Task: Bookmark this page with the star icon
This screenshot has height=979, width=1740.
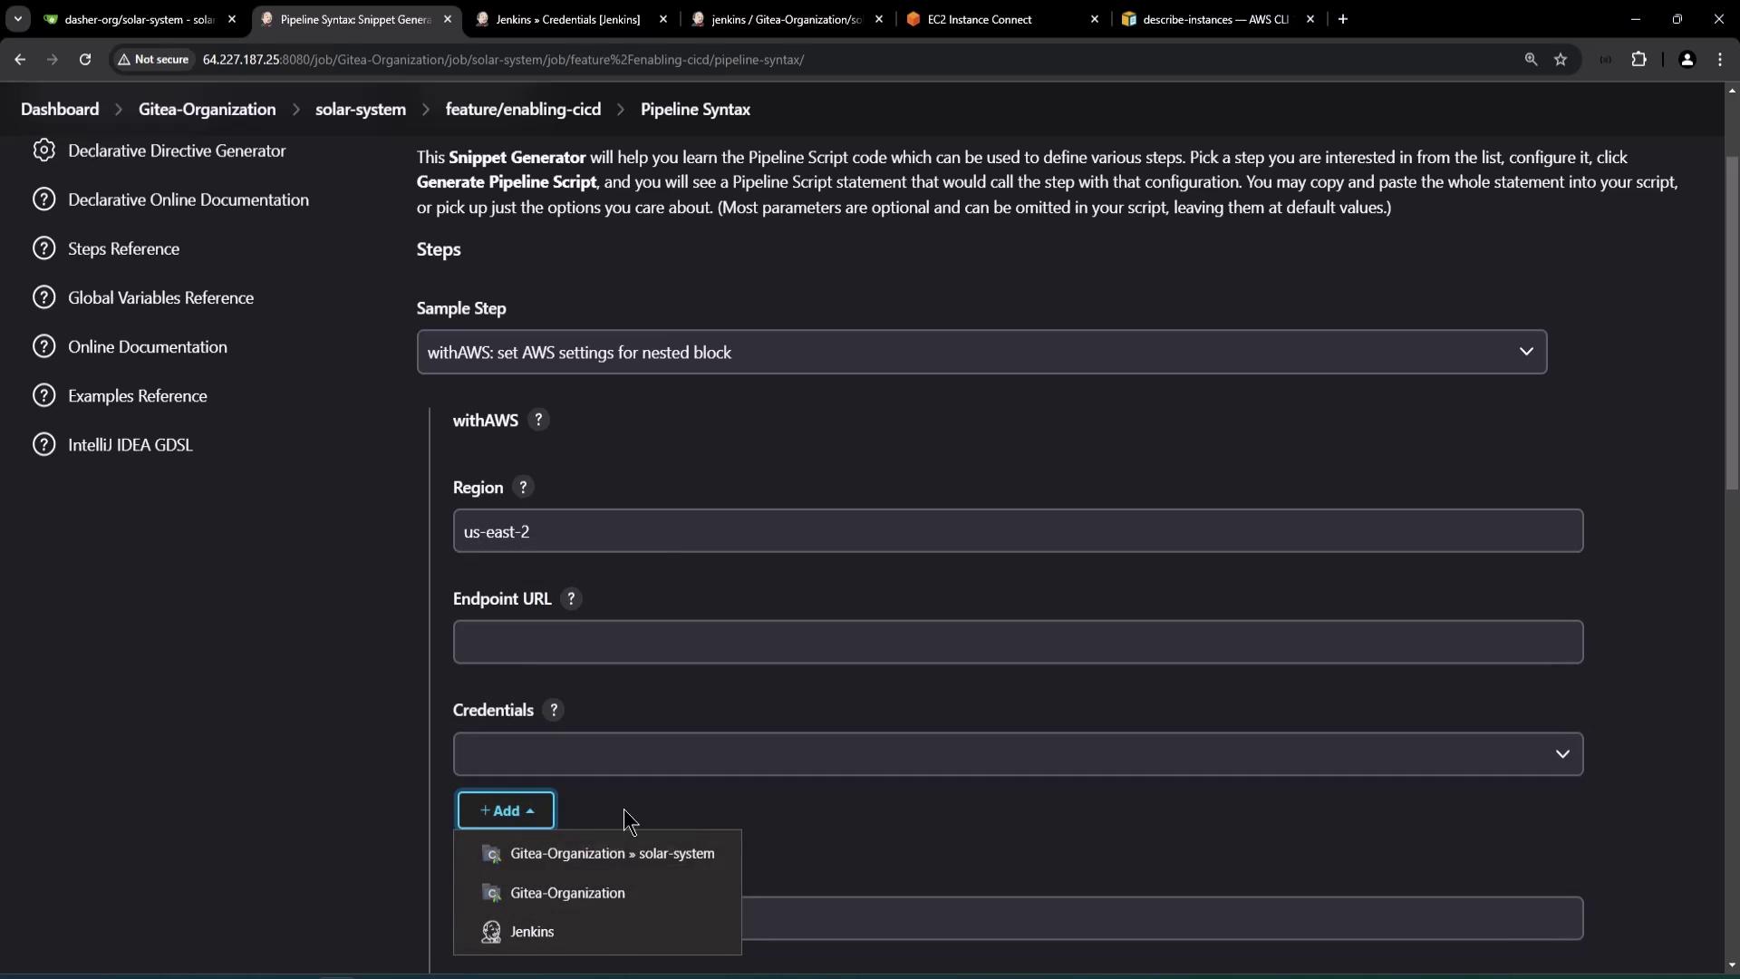Action: (1561, 60)
